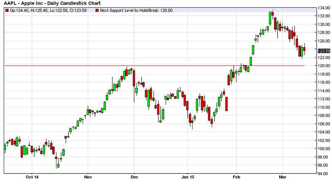Click the 100.00 price axis label

pos(324,149)
